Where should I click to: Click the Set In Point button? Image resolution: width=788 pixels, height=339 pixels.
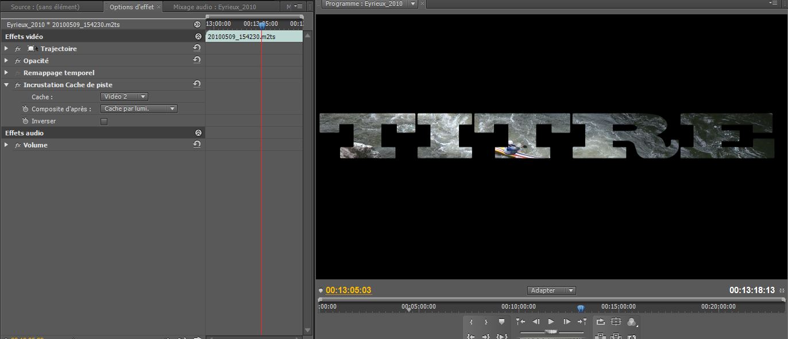point(472,322)
